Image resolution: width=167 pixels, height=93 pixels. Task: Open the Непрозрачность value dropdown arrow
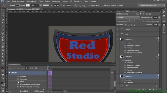point(159,18)
